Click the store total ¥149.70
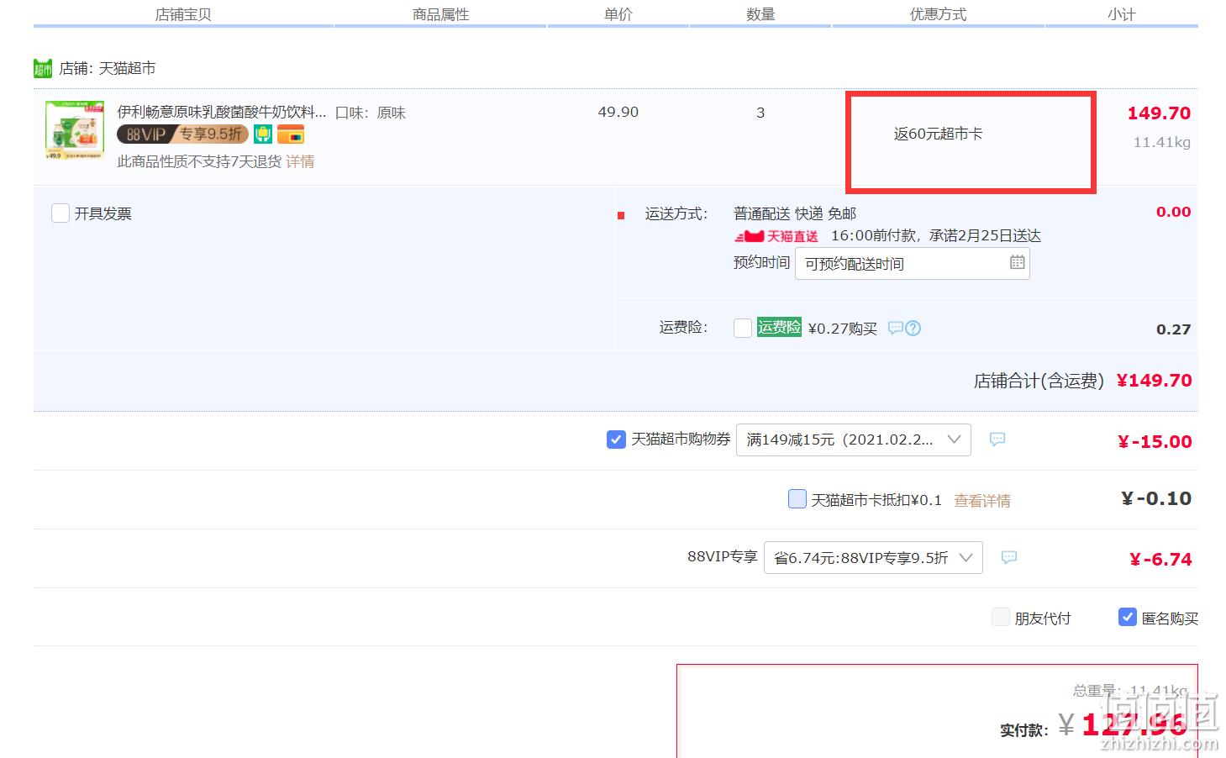Image resolution: width=1226 pixels, height=758 pixels. click(1155, 381)
